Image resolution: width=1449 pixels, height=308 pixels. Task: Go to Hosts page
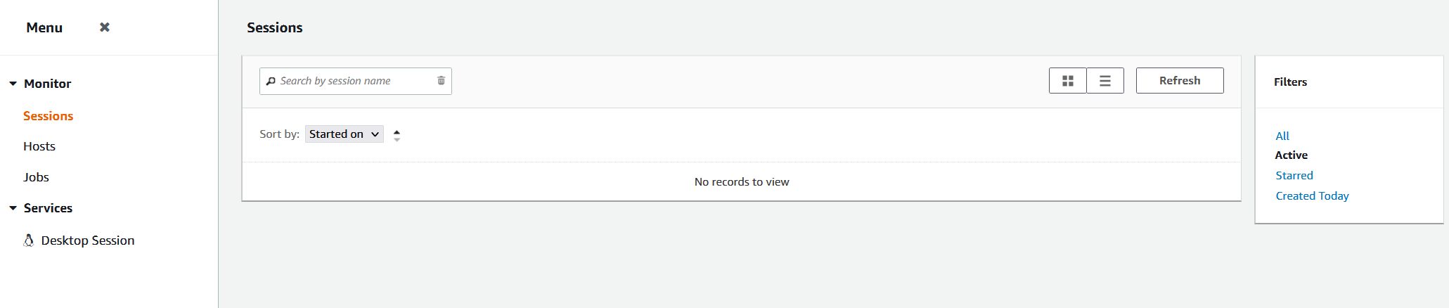[39, 146]
